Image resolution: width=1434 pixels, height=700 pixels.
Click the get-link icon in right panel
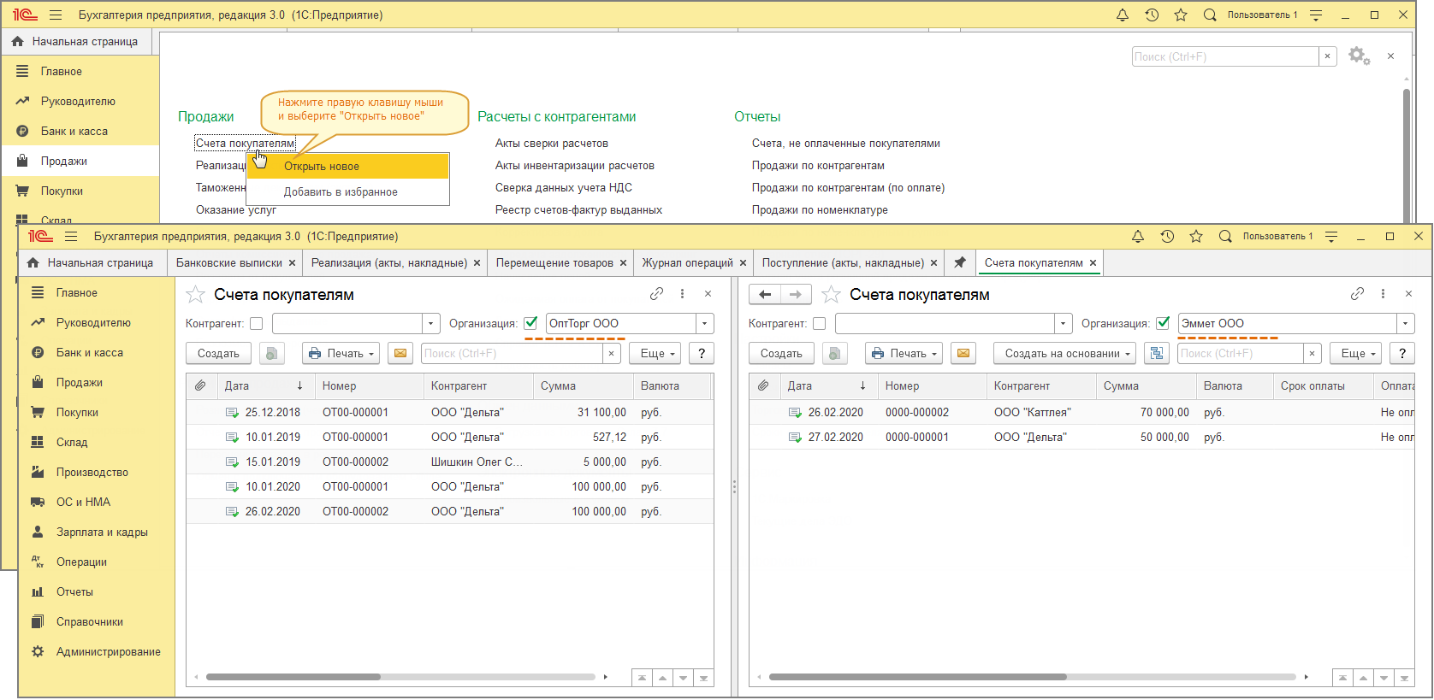1357,294
